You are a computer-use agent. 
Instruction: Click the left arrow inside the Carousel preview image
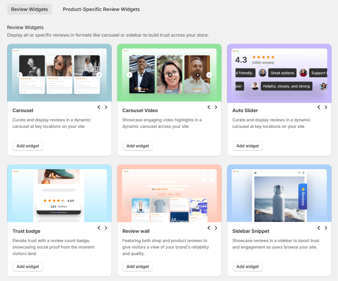pos(19,75)
